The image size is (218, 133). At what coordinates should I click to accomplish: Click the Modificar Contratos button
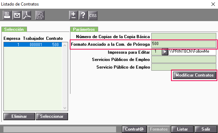195,75
